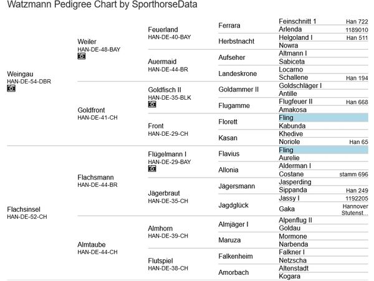
Task: Click the camera icon under Weingau
Action: click(x=11, y=88)
